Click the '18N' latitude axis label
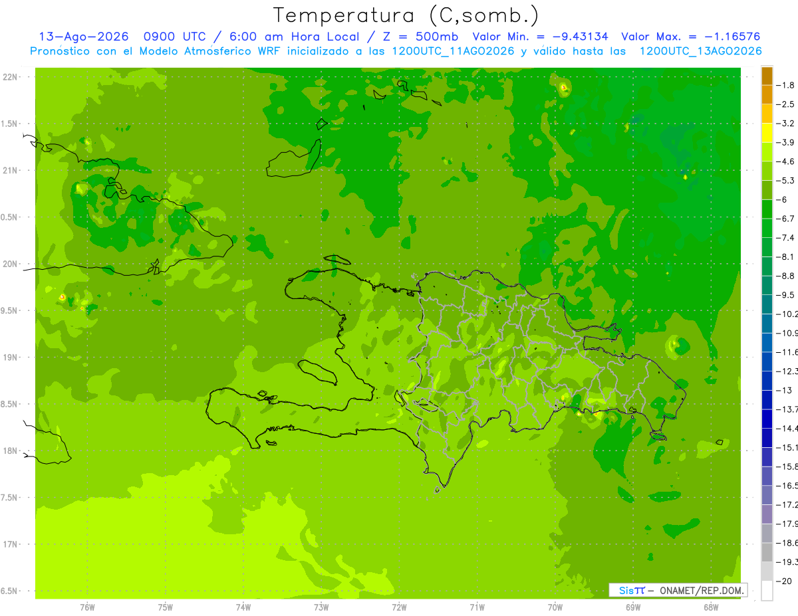 (x=11, y=451)
